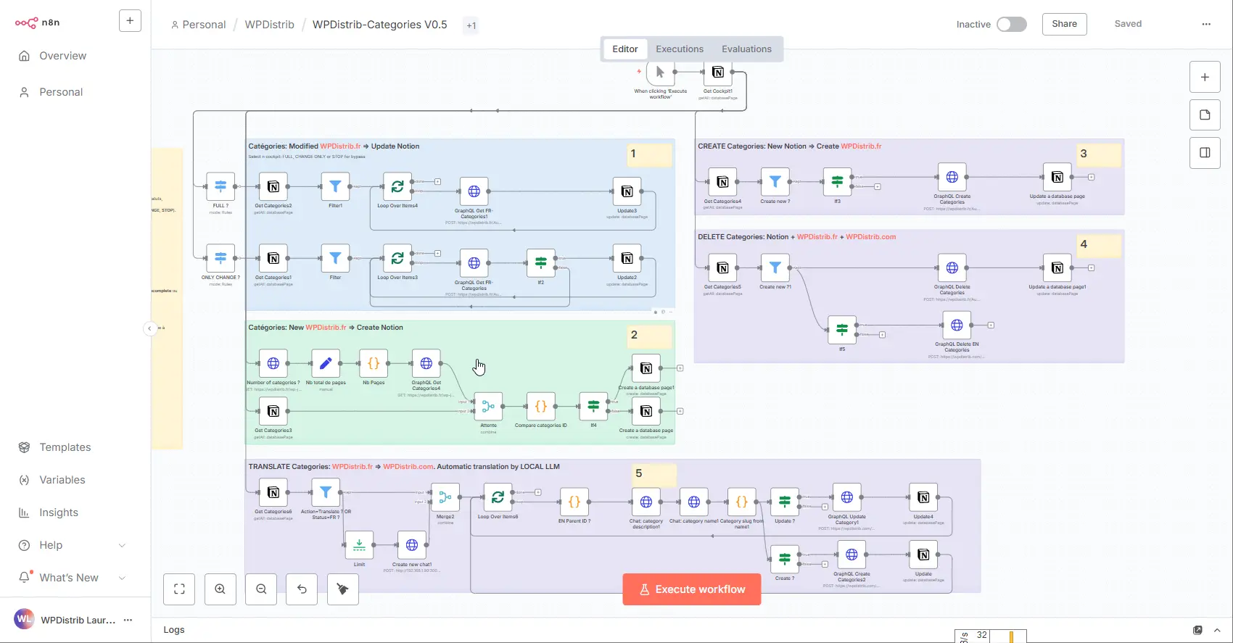This screenshot has width=1233, height=643.
Task: Select GraphQL Get FR-Categories1 node
Action: (474, 191)
